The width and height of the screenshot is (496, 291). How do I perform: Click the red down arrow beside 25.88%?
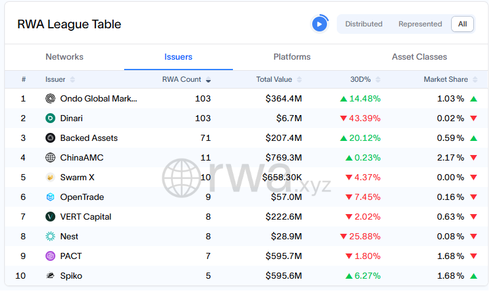344,236
